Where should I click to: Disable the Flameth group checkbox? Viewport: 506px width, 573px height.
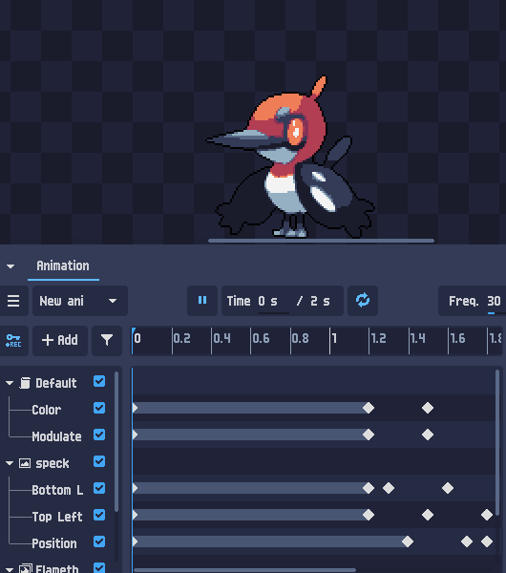pyautogui.click(x=99, y=567)
